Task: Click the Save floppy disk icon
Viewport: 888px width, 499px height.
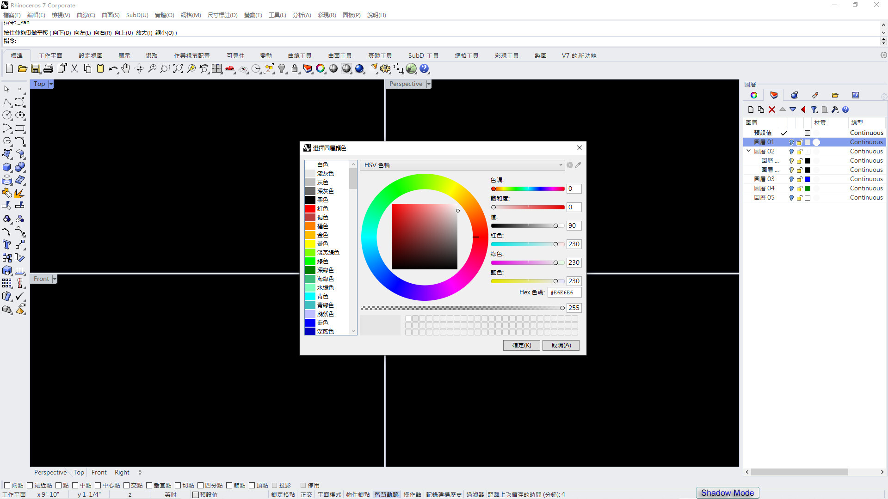Action: (36, 69)
